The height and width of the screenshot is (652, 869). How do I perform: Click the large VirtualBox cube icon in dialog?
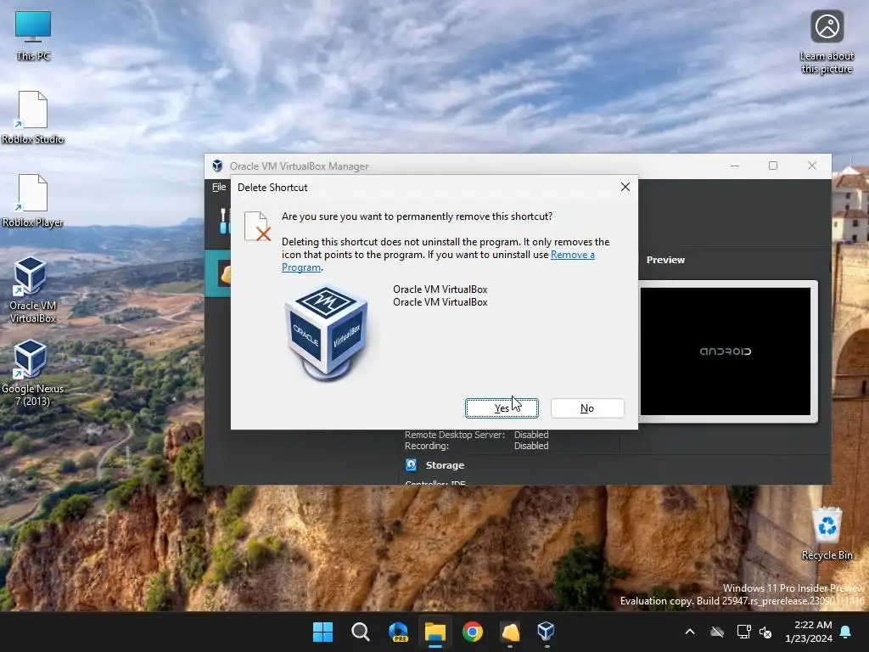326,333
